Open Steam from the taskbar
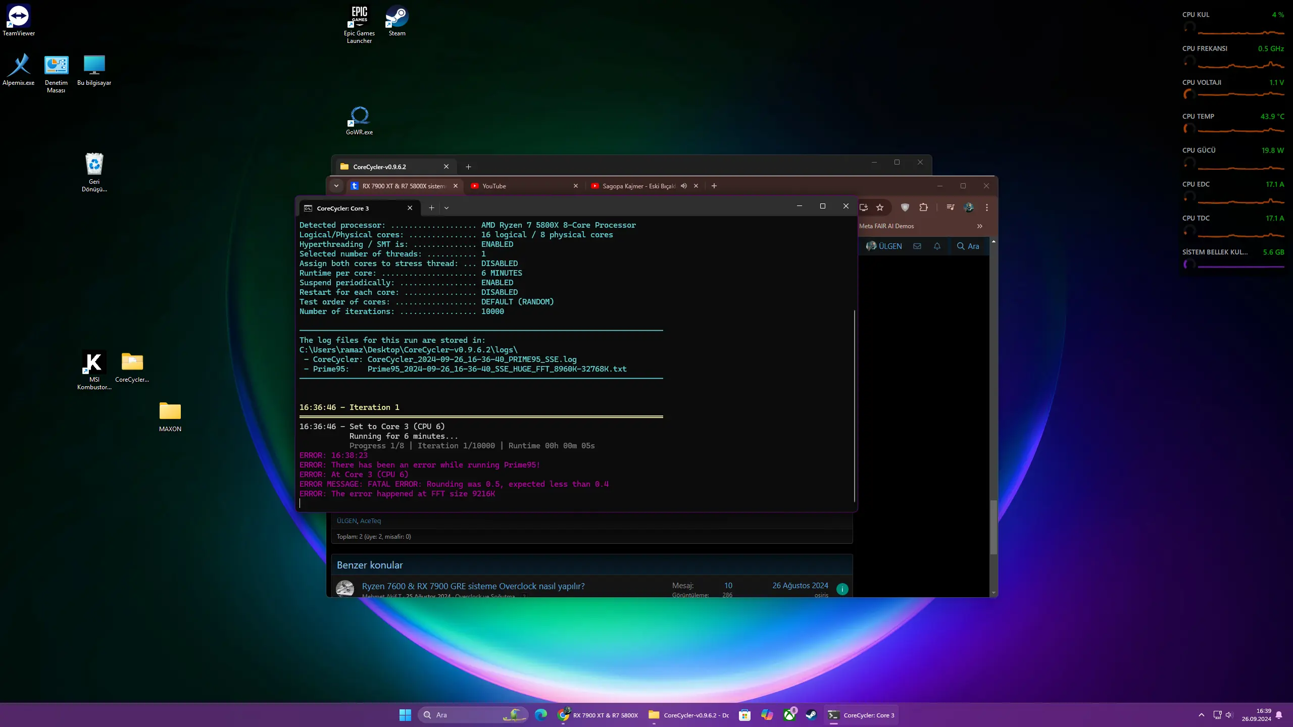The image size is (1293, 727). [811, 715]
